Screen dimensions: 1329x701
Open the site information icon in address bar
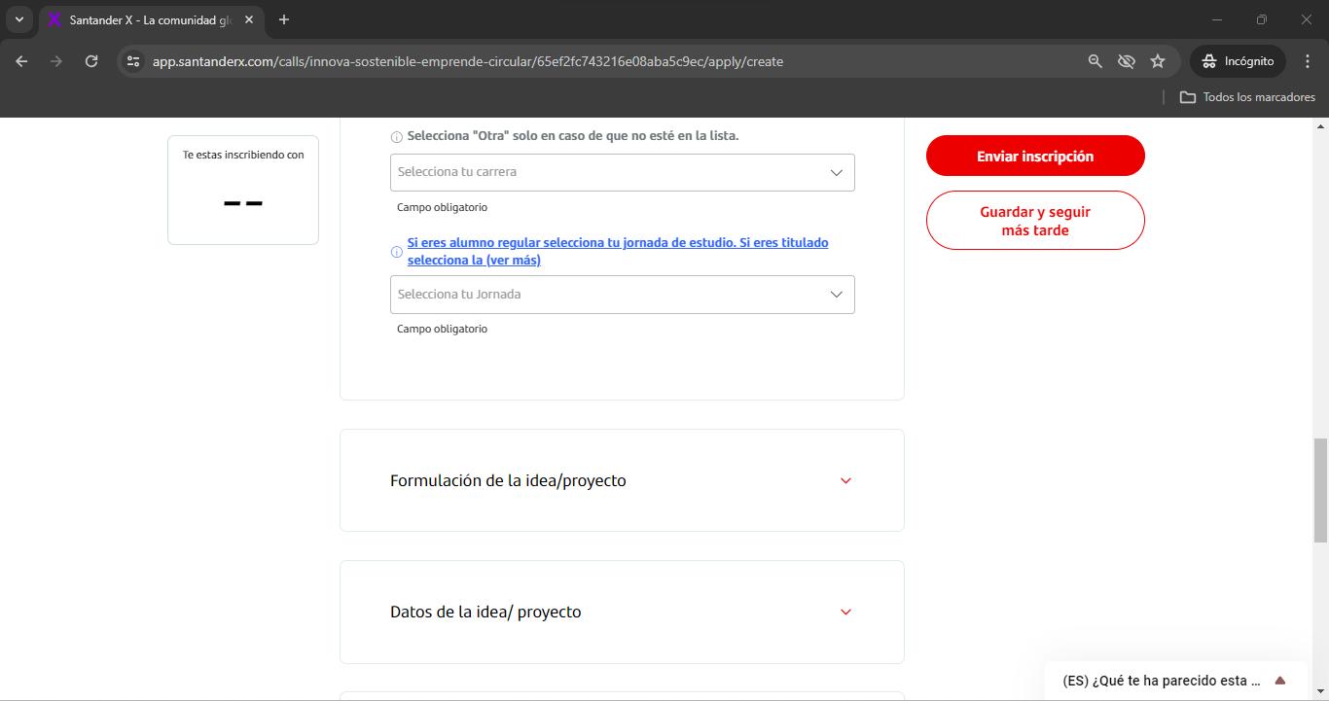pyautogui.click(x=133, y=61)
